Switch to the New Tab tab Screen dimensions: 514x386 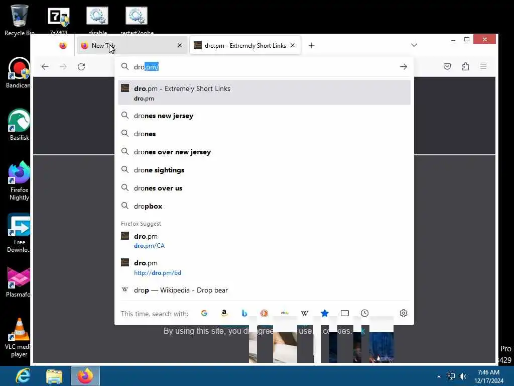132,45
